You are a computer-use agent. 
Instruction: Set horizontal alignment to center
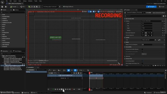pos(146,33)
